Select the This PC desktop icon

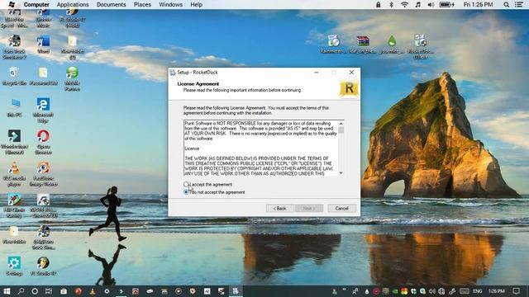pyautogui.click(x=15, y=108)
